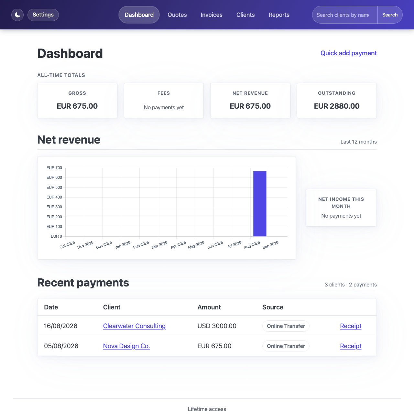The width and height of the screenshot is (414, 420).
Task: Click the '3 clients · 2 payments' summary
Action: (x=351, y=285)
